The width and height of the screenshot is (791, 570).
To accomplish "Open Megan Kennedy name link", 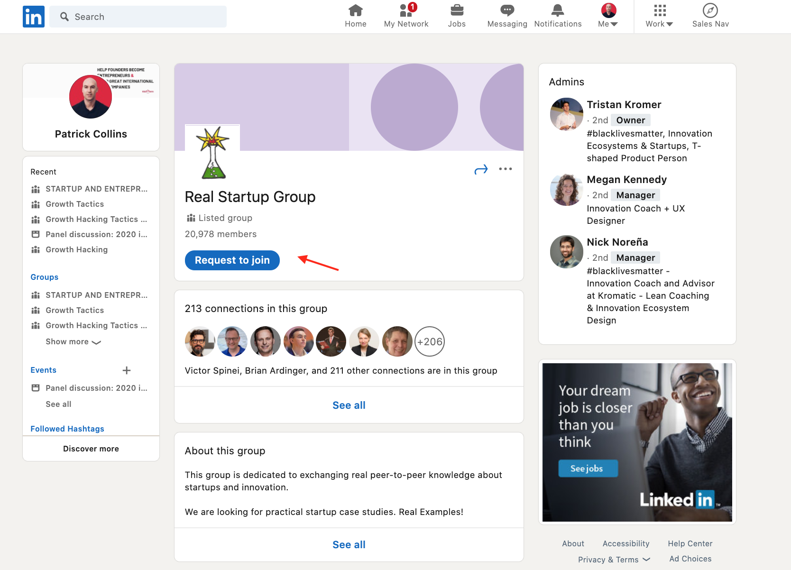I will (627, 180).
